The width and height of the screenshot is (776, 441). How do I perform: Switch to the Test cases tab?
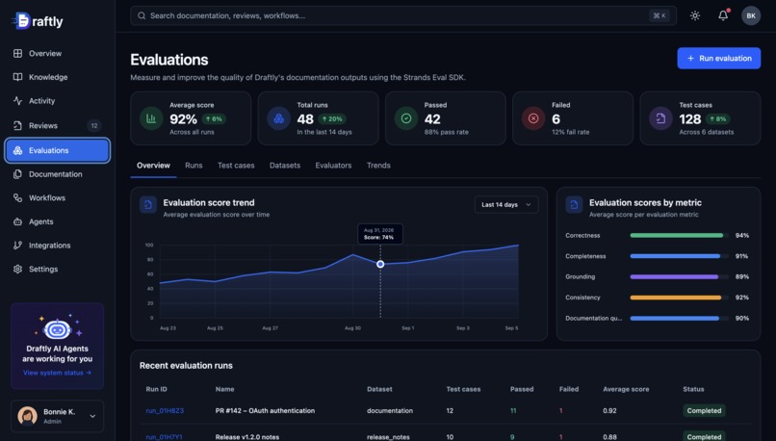click(236, 166)
